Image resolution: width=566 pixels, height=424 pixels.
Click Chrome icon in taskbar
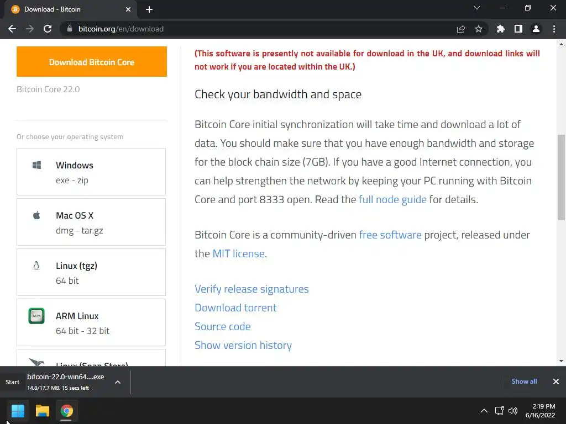66,411
